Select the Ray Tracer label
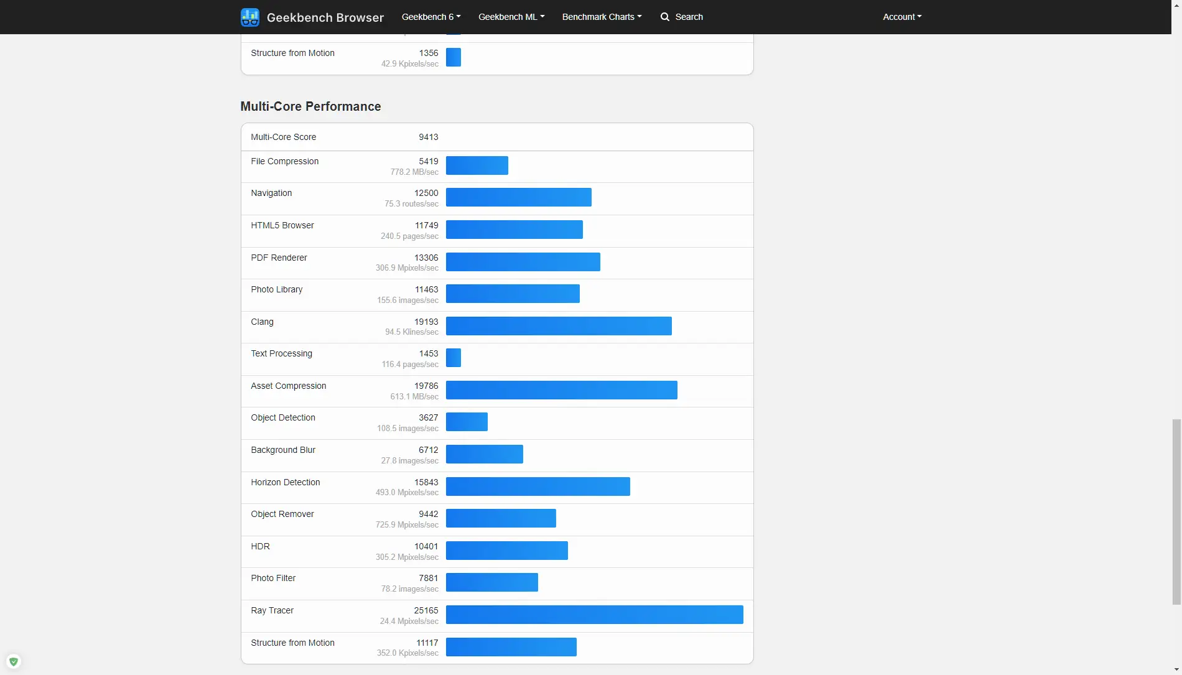The image size is (1182, 675). (272, 610)
